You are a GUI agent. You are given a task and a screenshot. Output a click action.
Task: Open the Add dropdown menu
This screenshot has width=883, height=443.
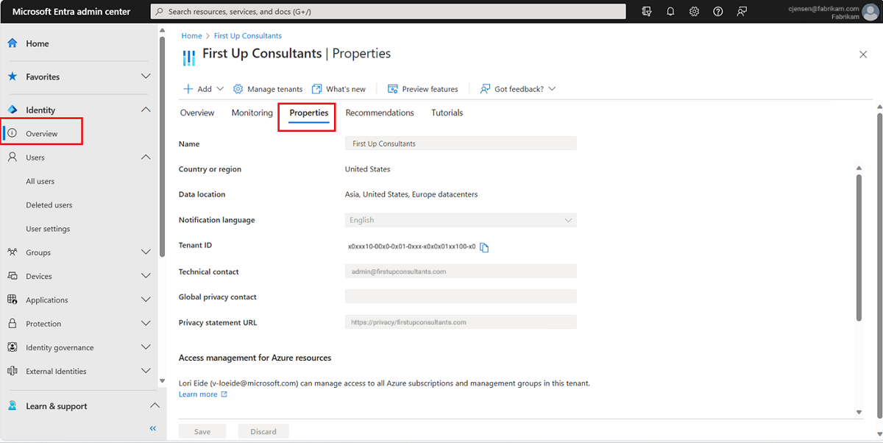203,88
